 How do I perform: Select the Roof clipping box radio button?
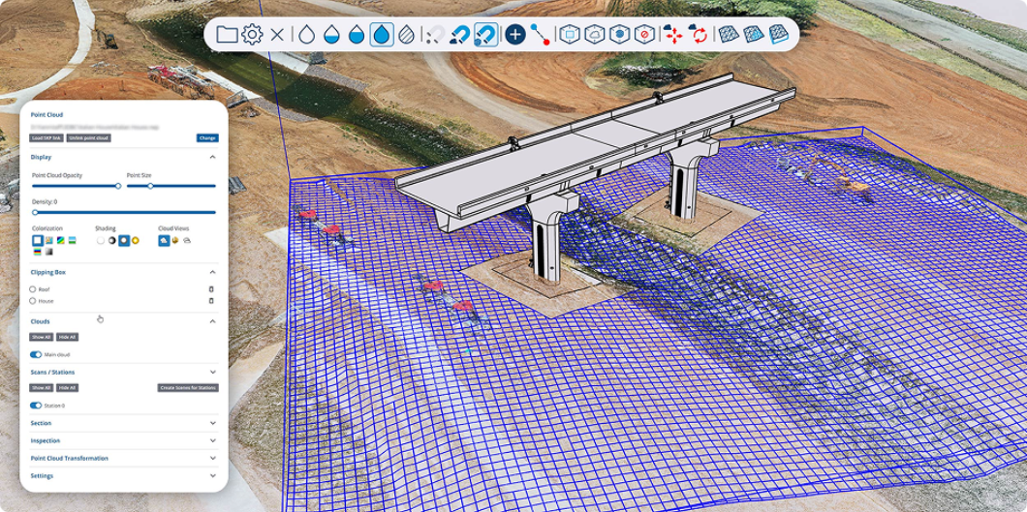(x=33, y=289)
